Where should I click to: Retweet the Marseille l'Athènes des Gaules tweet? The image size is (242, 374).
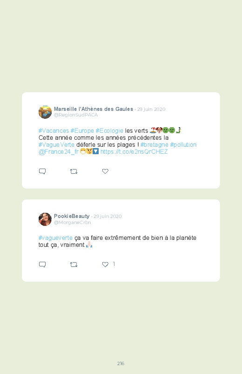coord(74,171)
